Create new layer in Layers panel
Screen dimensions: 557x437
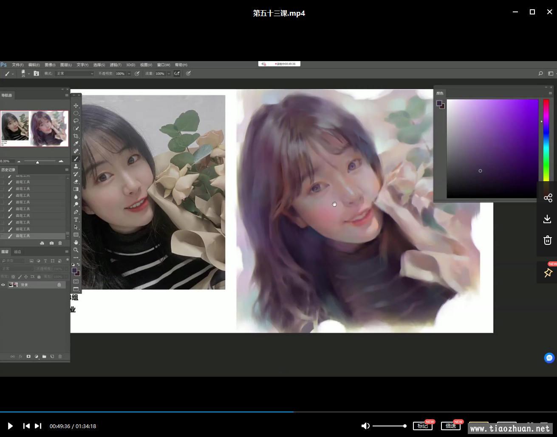click(52, 356)
